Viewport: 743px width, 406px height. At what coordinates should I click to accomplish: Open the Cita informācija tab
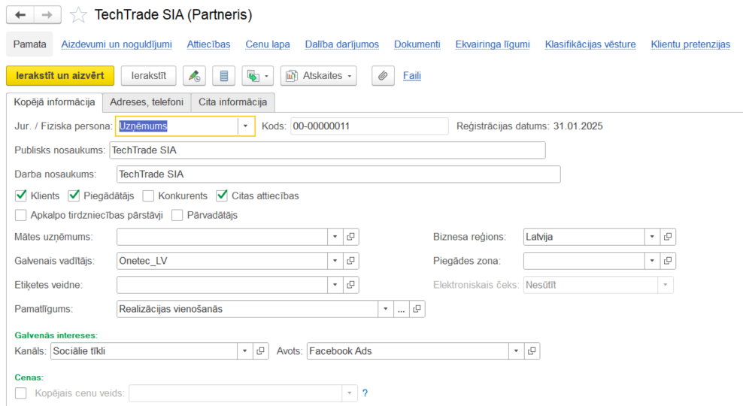[232, 101]
